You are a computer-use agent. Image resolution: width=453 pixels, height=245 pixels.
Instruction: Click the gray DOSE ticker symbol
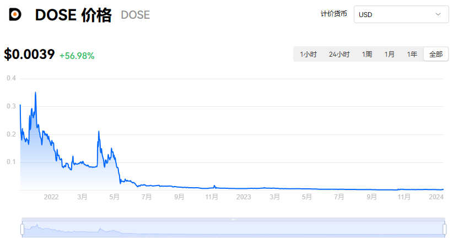[x=135, y=15]
